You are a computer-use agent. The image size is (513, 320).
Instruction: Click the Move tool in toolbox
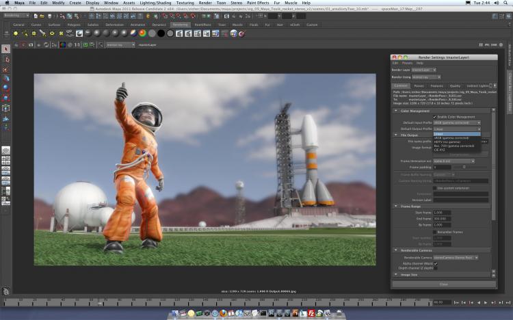tap(5, 78)
